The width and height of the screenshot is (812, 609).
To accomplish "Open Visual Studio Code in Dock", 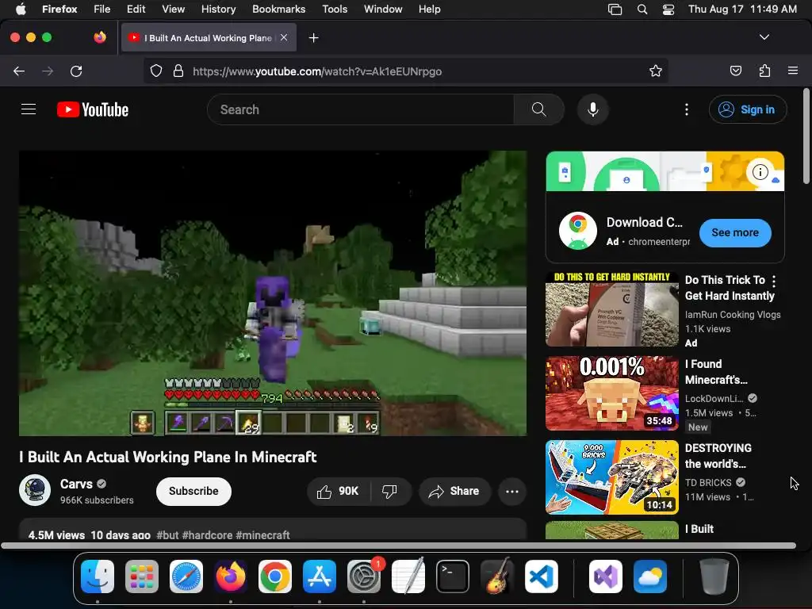I will (541, 576).
